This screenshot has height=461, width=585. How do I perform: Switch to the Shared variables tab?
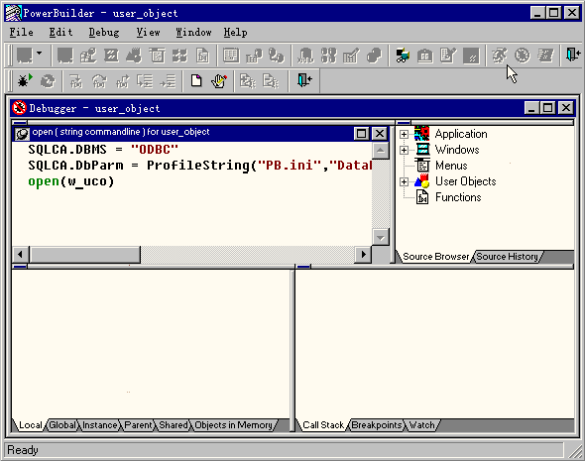coord(174,425)
